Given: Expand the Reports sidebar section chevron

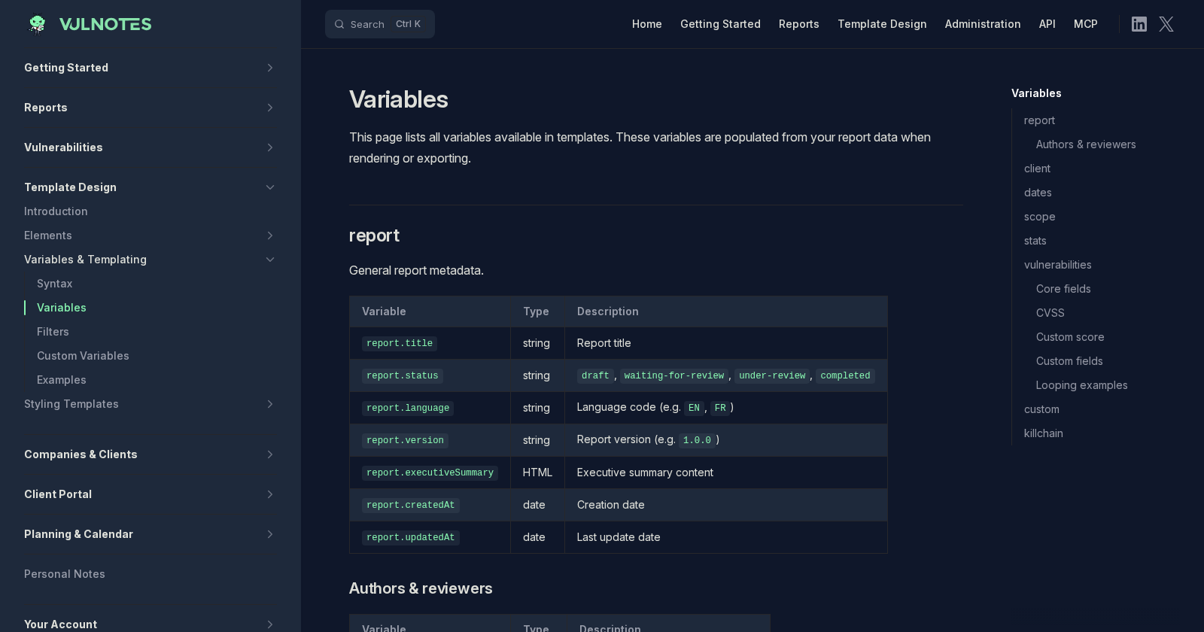Looking at the screenshot, I should pyautogui.click(x=270, y=108).
